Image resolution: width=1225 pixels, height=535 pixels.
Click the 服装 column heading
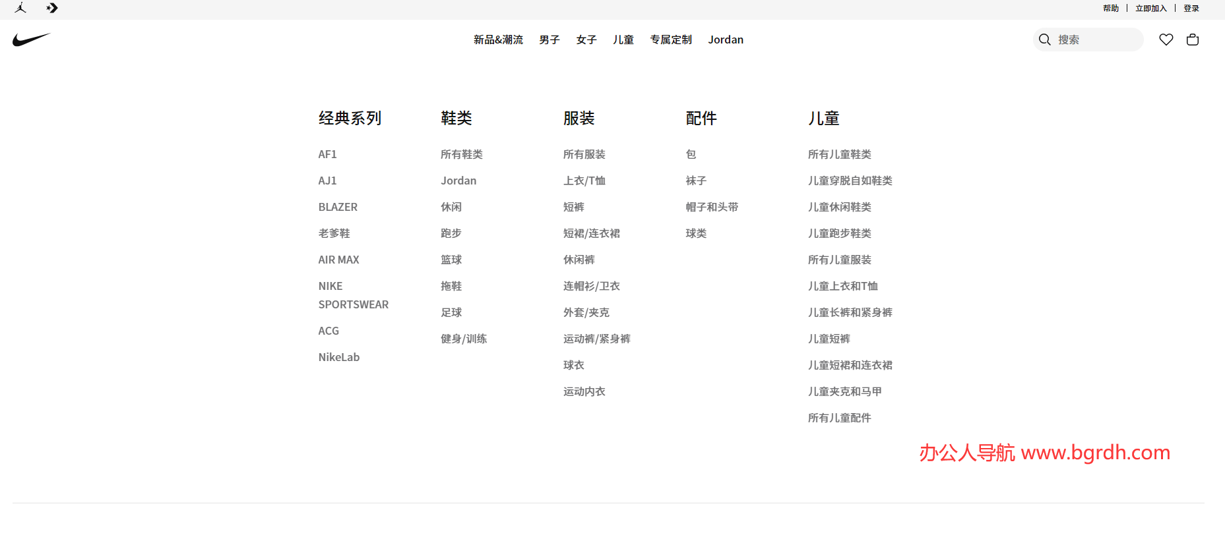click(579, 119)
